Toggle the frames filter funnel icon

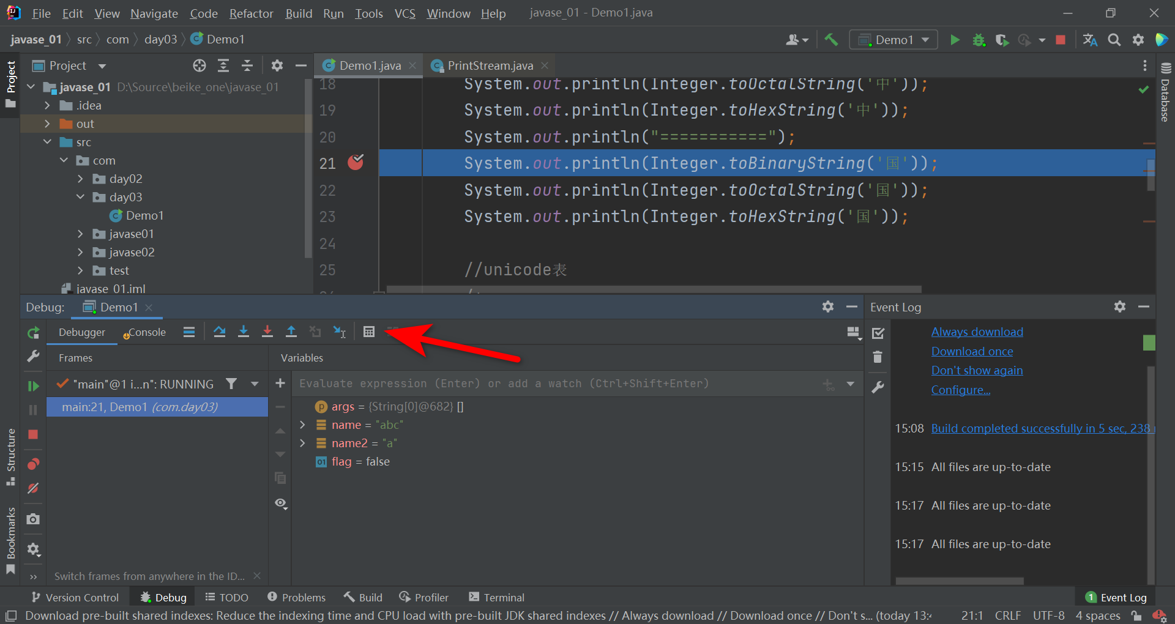[231, 384]
